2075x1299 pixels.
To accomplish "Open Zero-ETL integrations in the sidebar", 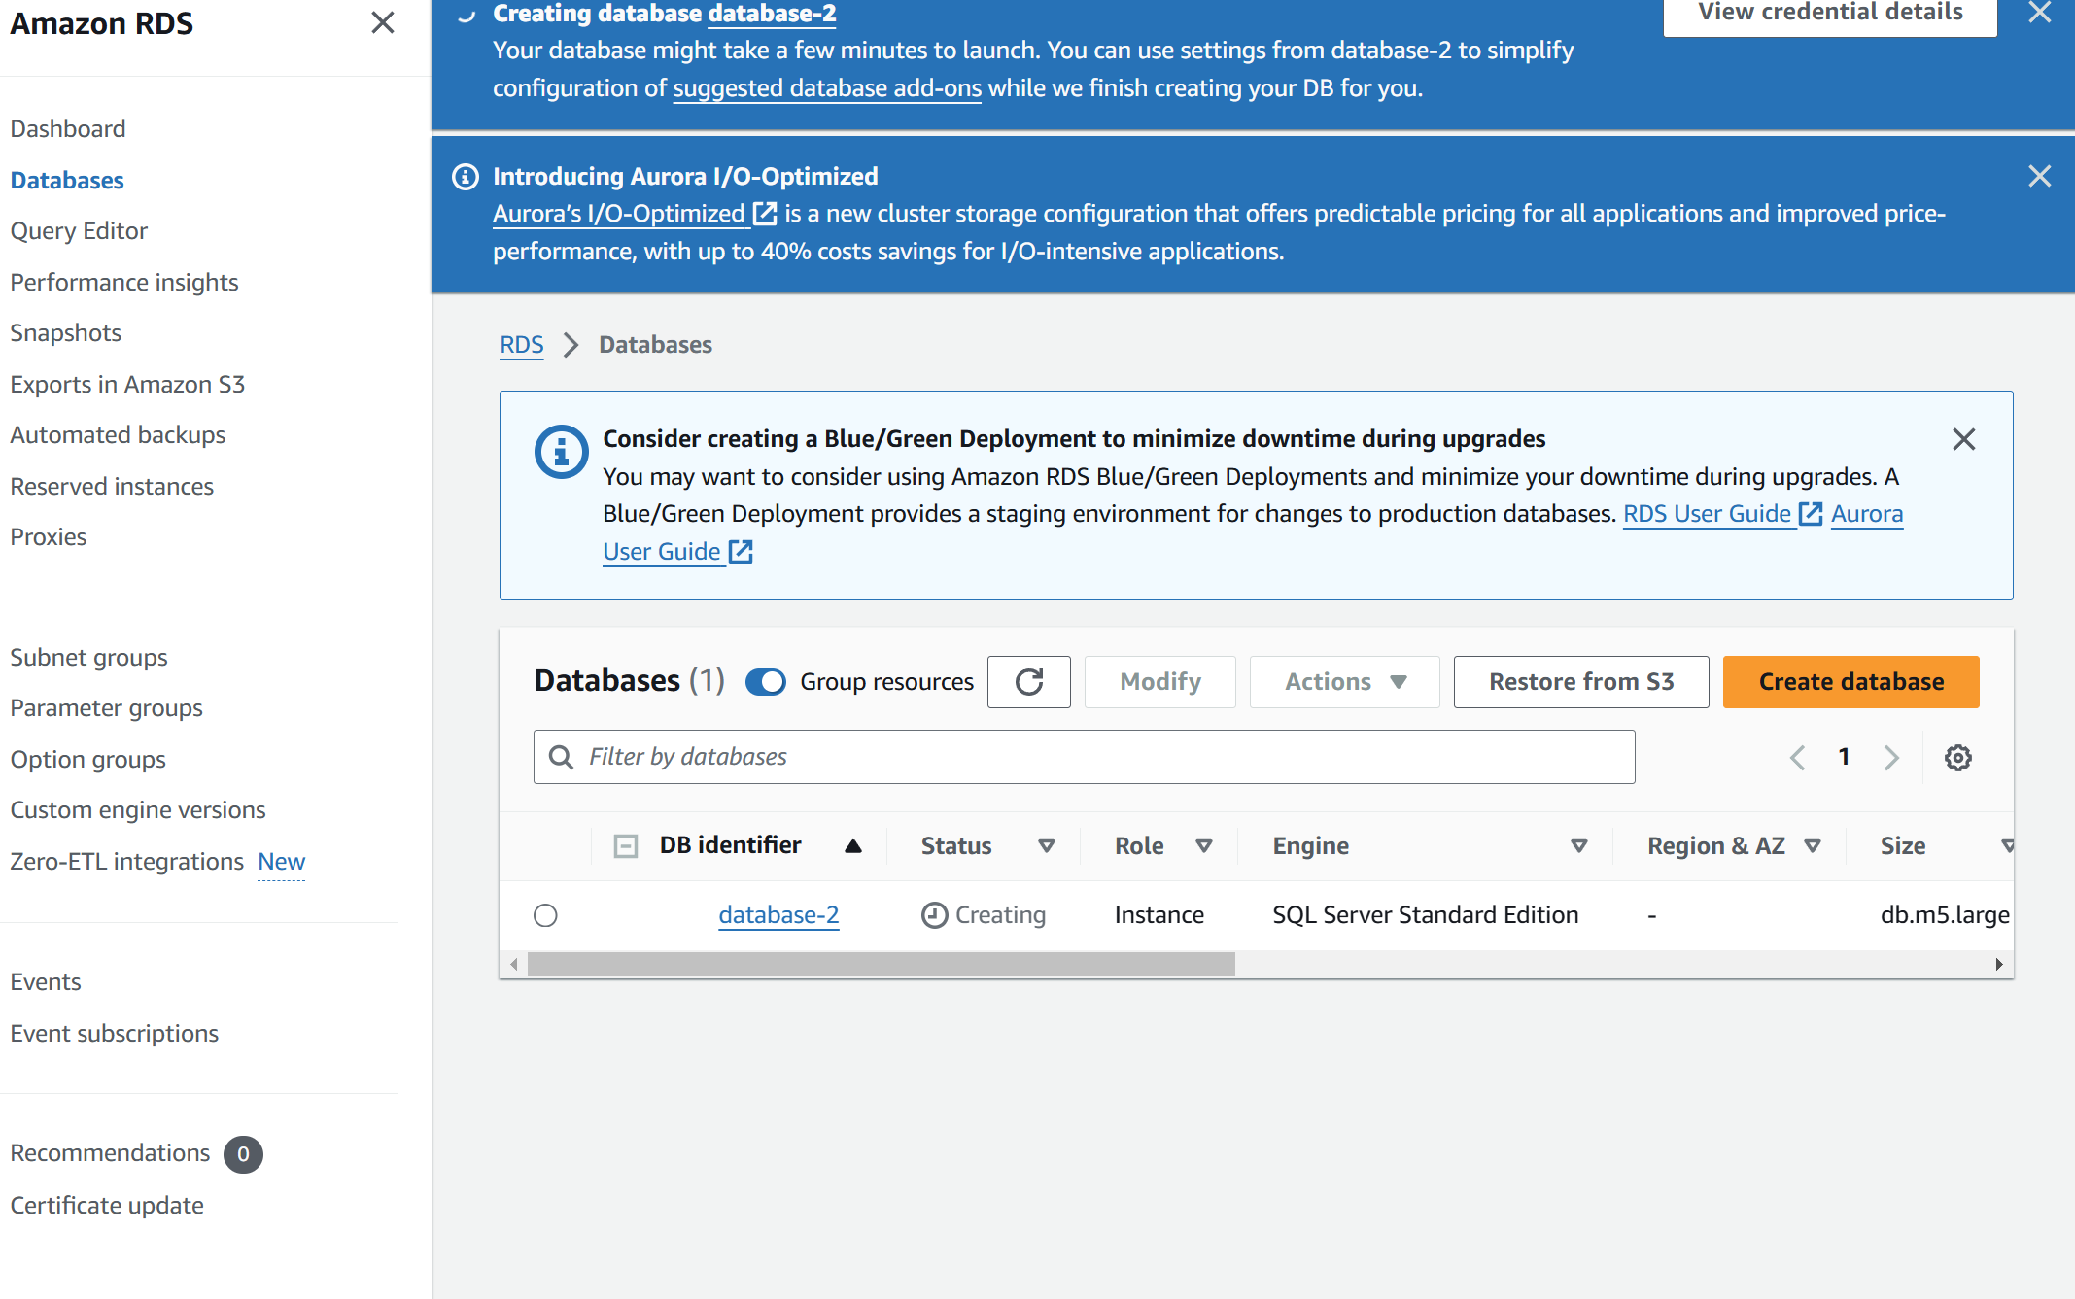I will point(127,862).
